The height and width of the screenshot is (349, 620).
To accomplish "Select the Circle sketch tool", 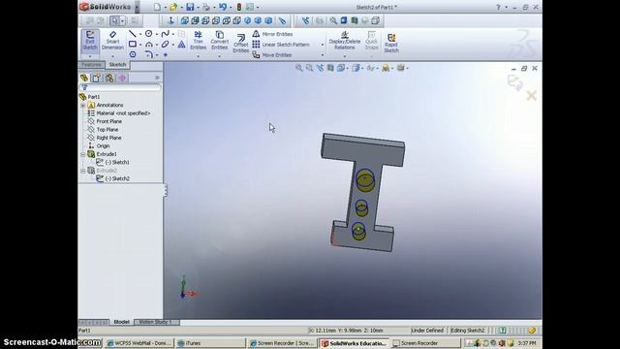I will point(148,34).
